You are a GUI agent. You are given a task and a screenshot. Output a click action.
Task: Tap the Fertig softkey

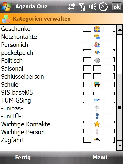click(23, 158)
